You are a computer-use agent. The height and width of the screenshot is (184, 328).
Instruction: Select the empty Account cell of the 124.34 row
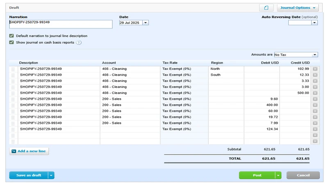(130, 129)
